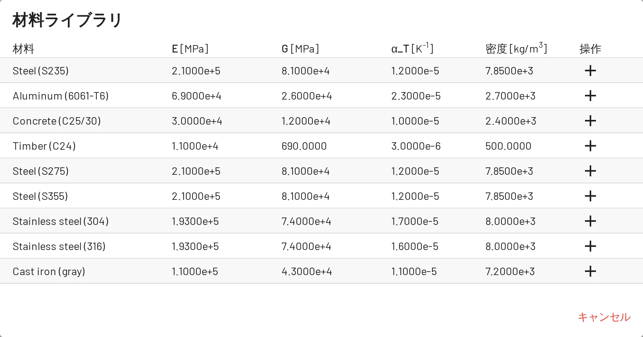Image resolution: width=643 pixels, height=337 pixels.
Task: Click the キャンセル button
Action: click(604, 317)
